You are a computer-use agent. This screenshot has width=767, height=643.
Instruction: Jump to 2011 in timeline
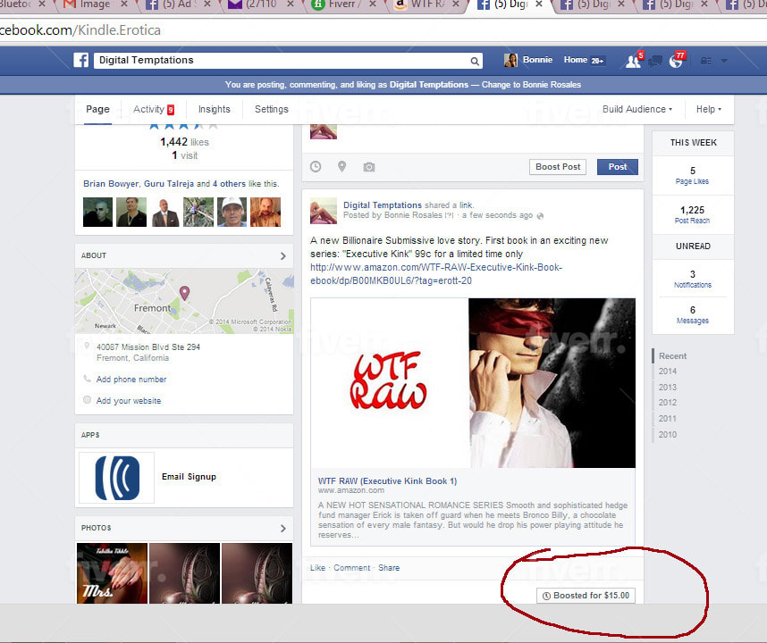pos(668,418)
